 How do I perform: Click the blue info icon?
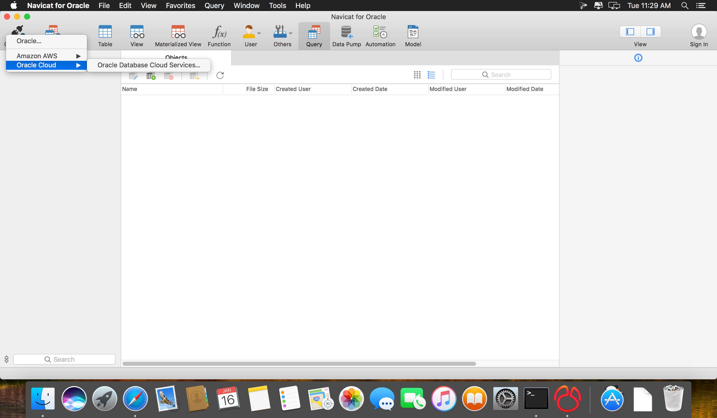(638, 58)
